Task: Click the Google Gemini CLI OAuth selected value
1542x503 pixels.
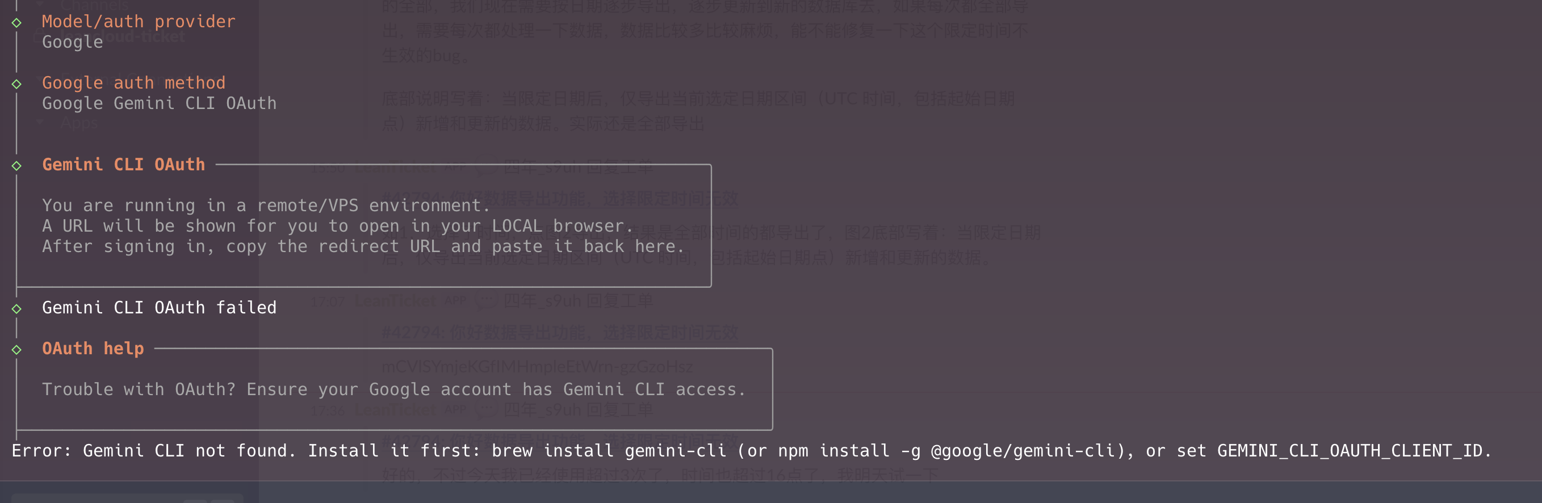Action: coord(159,103)
